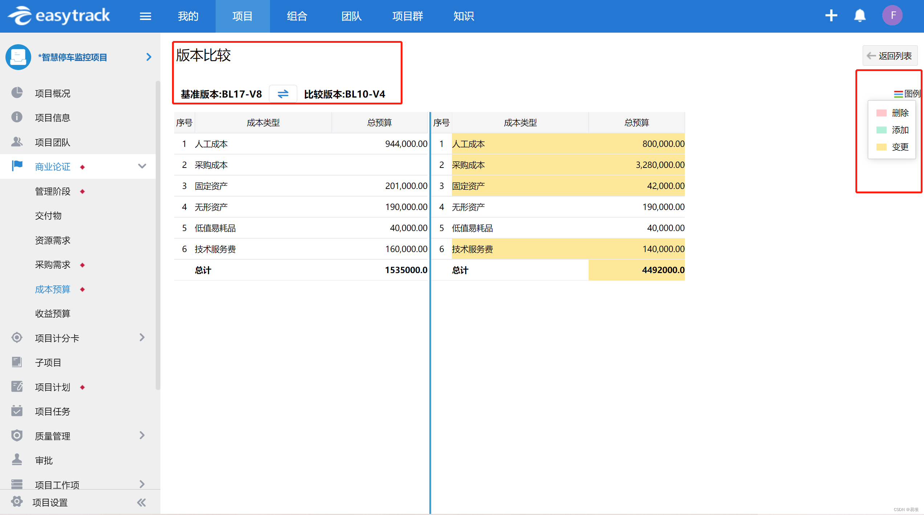924x515 pixels.
Task: Click the hamburger menu icon
Action: tap(145, 16)
